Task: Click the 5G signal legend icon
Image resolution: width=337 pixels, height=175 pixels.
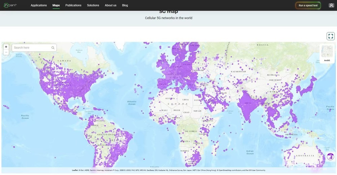Action: tap(330, 157)
